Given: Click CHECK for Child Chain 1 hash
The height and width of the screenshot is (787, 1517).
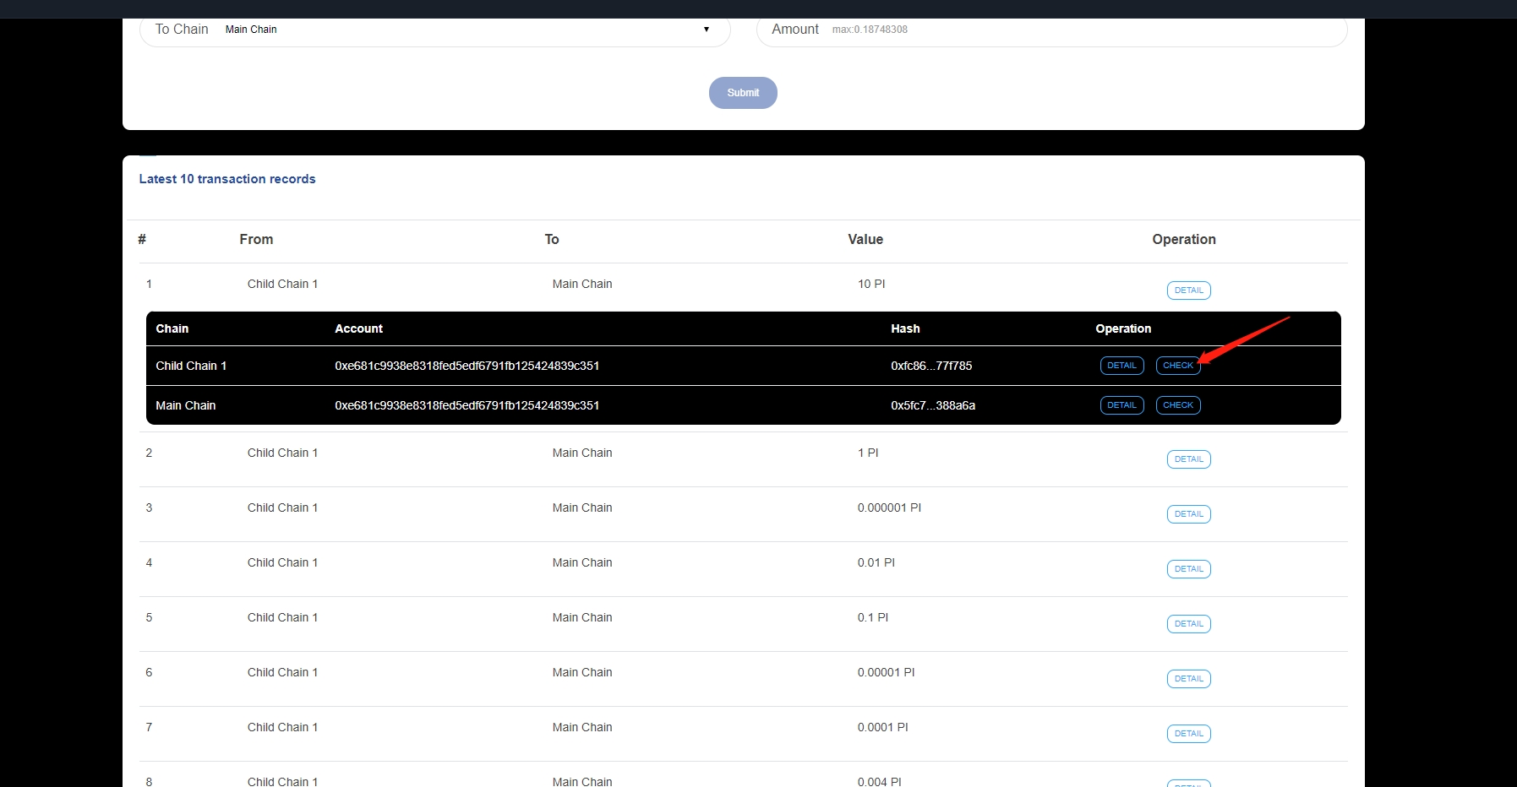Looking at the screenshot, I should [1177, 366].
